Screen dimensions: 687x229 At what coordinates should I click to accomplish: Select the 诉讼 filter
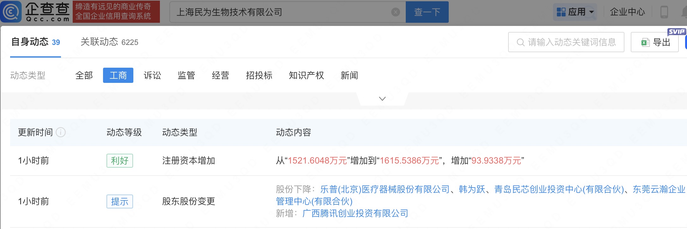coord(152,75)
